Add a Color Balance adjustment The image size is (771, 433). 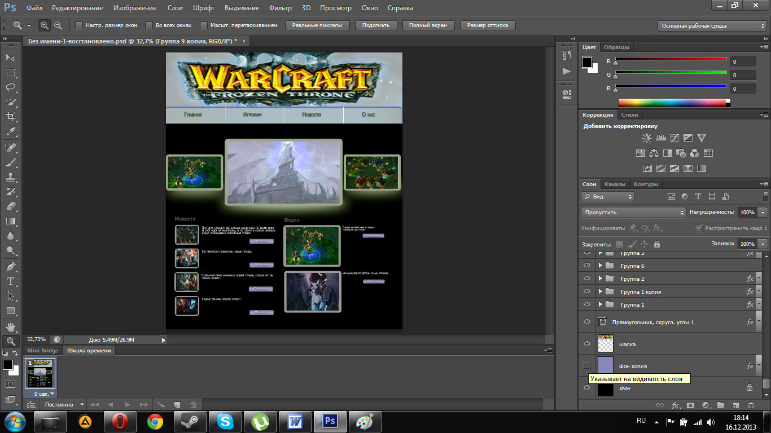(x=654, y=153)
